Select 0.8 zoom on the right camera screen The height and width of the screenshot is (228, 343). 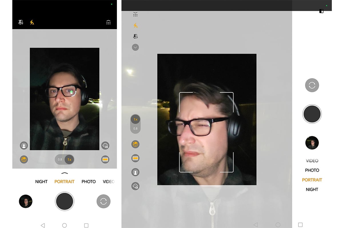click(135, 129)
